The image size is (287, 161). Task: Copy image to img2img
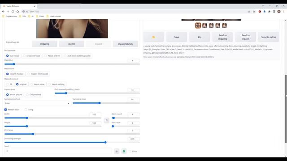[x=45, y=44]
